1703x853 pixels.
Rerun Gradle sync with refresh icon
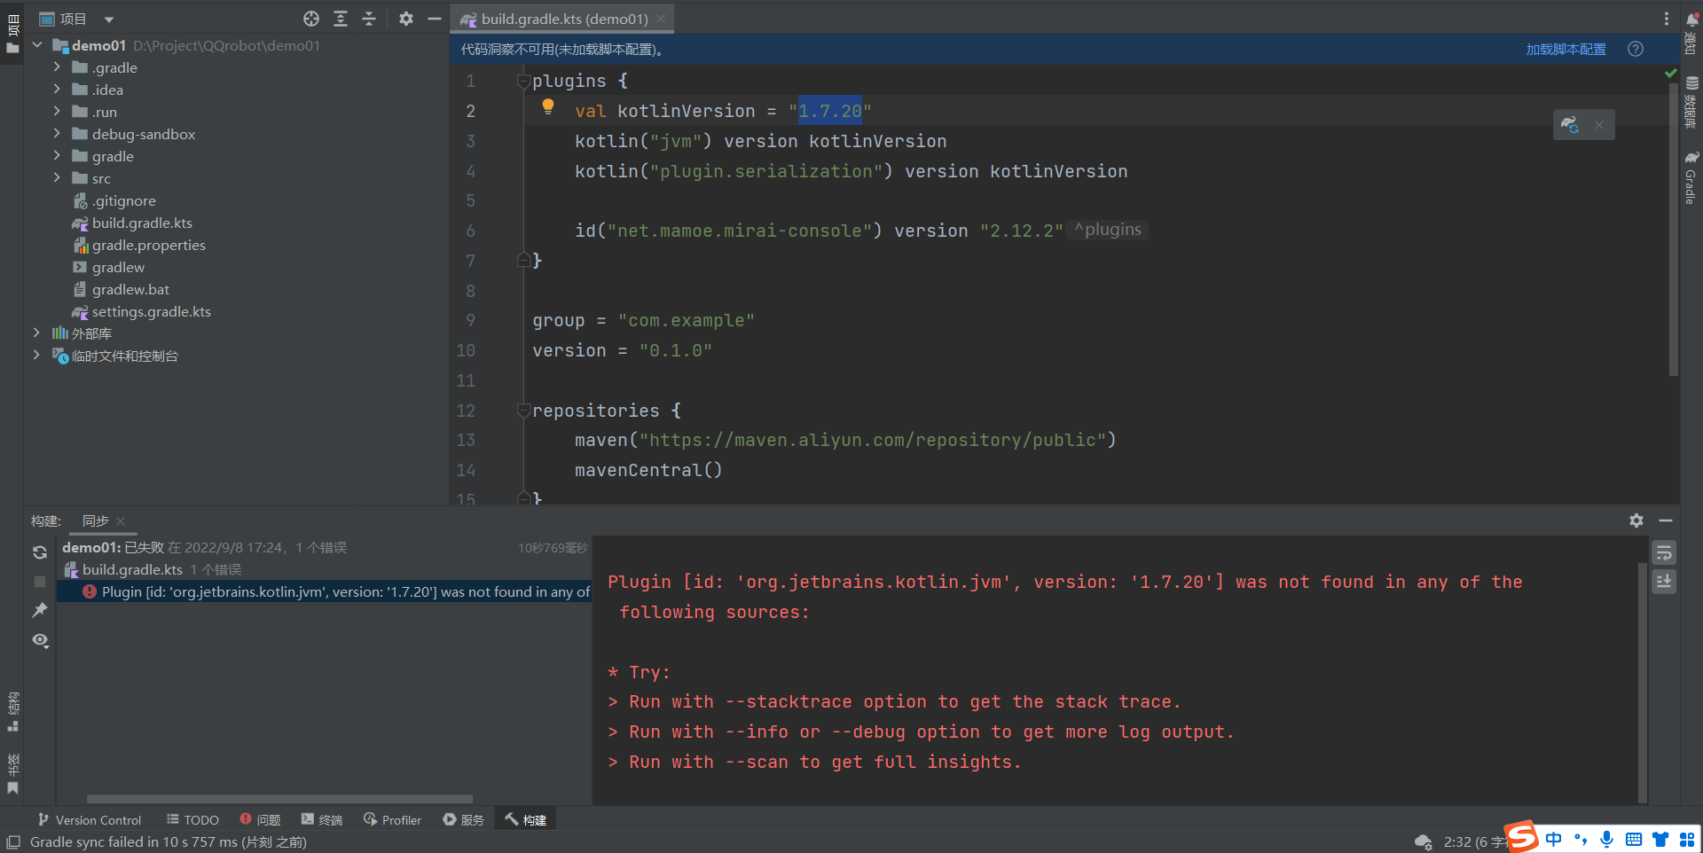tap(40, 552)
